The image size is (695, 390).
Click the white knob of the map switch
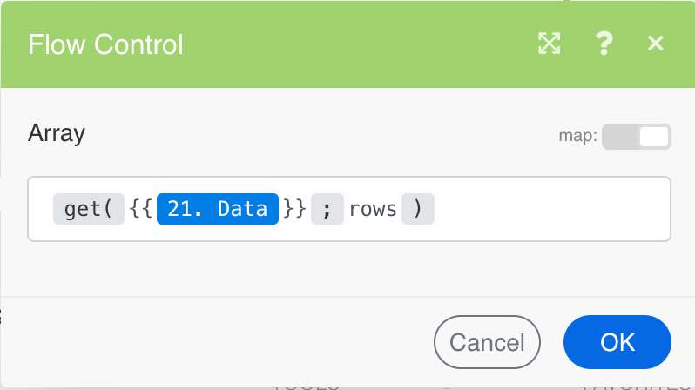653,137
